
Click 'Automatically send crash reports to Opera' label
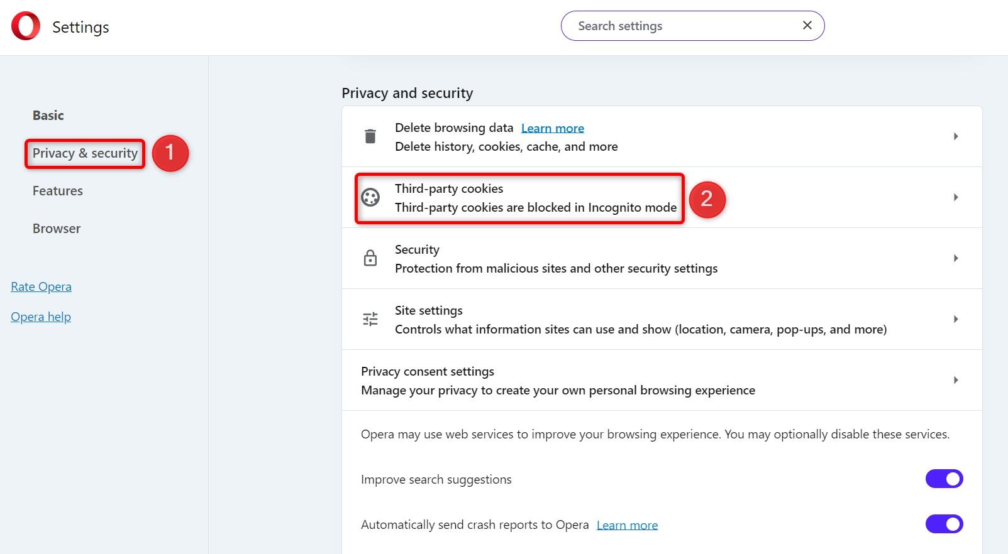tap(475, 524)
